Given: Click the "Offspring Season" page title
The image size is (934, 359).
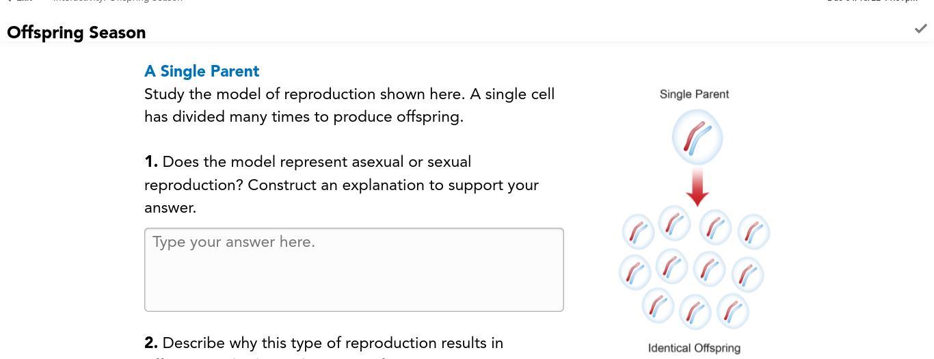Looking at the screenshot, I should click(77, 33).
